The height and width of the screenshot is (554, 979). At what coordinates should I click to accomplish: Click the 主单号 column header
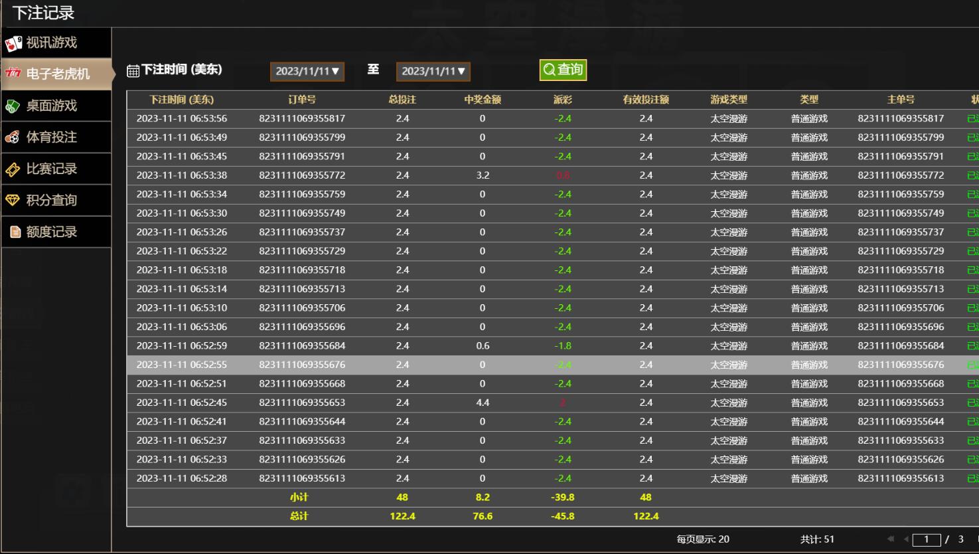coord(901,100)
